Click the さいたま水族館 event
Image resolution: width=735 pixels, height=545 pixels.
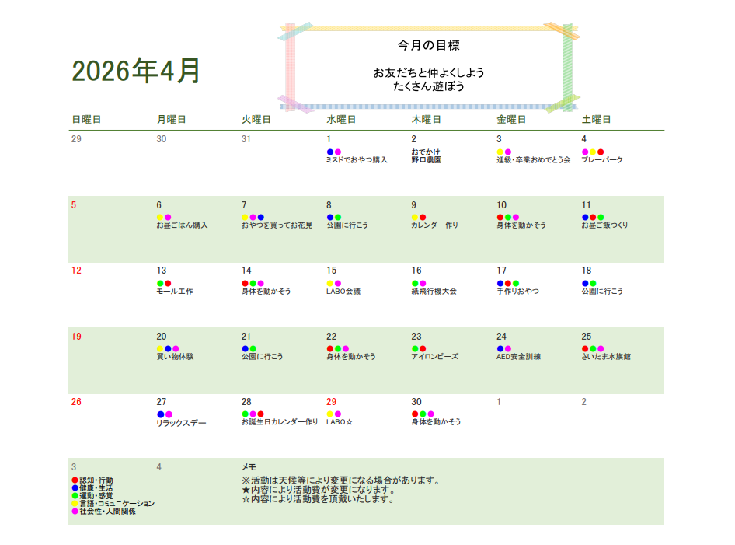[x=605, y=356]
